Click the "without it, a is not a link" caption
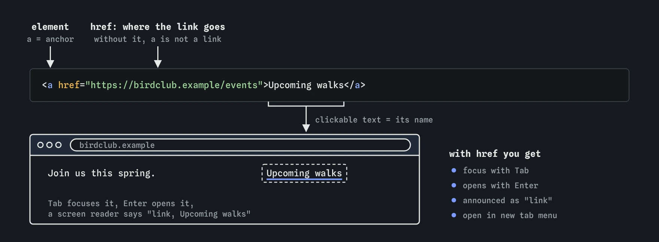659x242 pixels. (158, 39)
